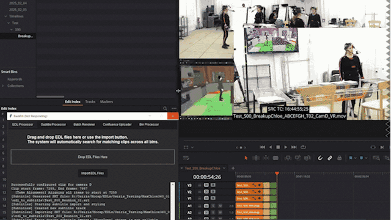Close the Test_S00_BreakupChloe timeline tab
The width and height of the screenshot is (391, 220).
[181, 168]
